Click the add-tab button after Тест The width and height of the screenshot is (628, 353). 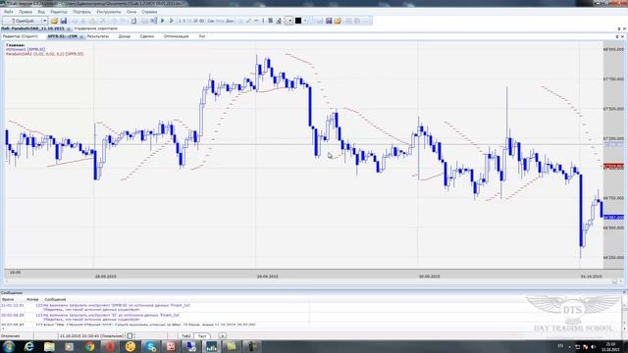pyautogui.click(x=223, y=335)
